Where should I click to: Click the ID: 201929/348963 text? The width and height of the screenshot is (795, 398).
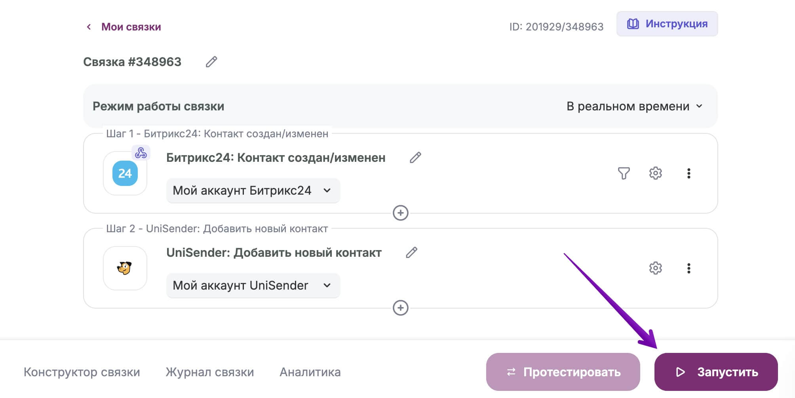pyautogui.click(x=556, y=27)
